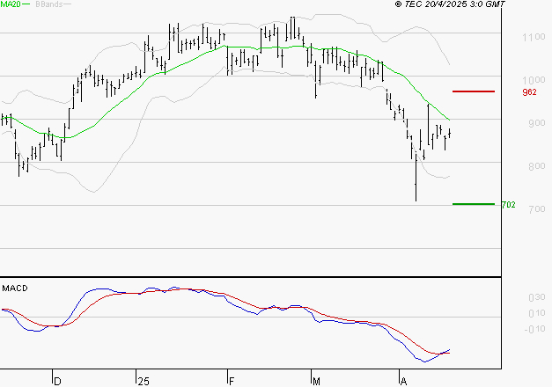Click the 700 price axis label
The height and width of the screenshot is (387, 552).
537,209
